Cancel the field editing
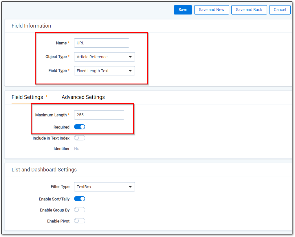This screenshot has width=295, height=237. (x=280, y=10)
